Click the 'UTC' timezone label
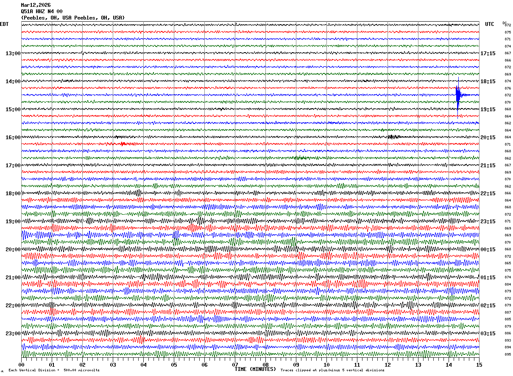Viewport: 513px width, 376px height. click(x=490, y=24)
